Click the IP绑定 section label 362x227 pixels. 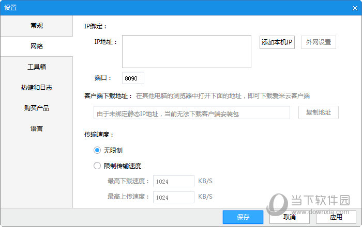click(95, 26)
